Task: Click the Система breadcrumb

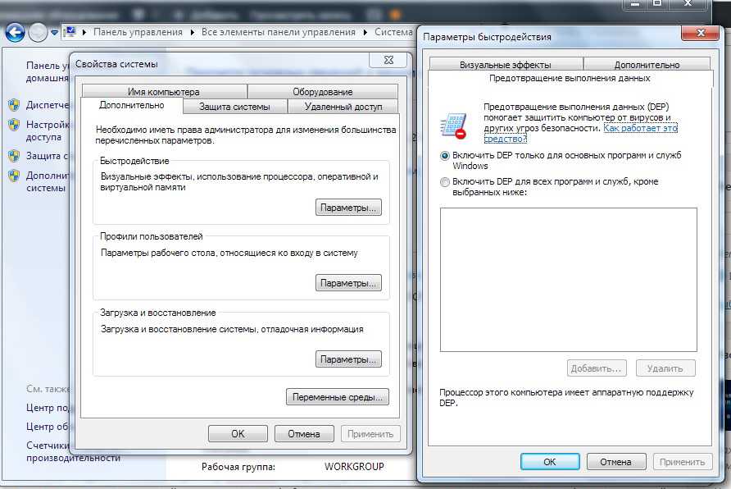Action: click(393, 32)
